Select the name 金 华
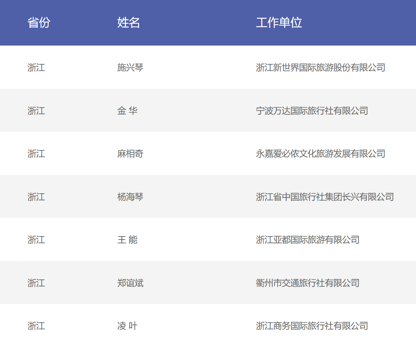The image size is (416, 341). (128, 111)
